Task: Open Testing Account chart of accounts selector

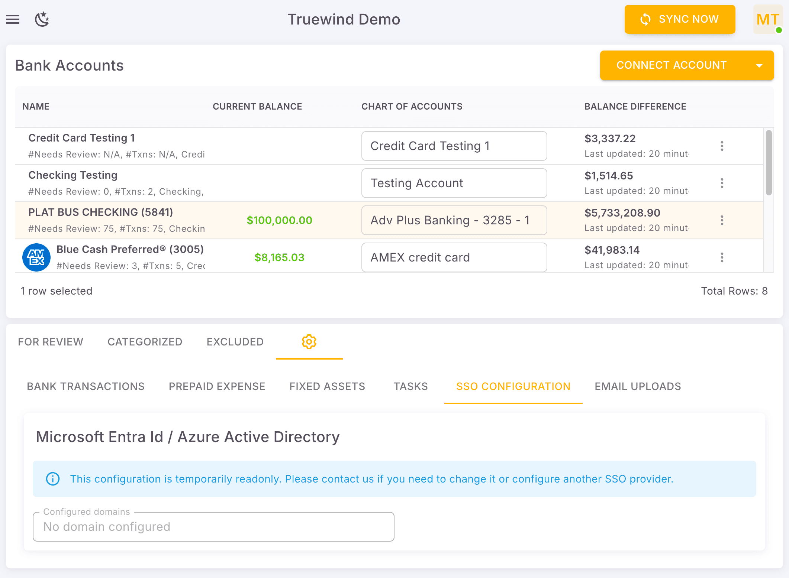Action: coord(454,183)
